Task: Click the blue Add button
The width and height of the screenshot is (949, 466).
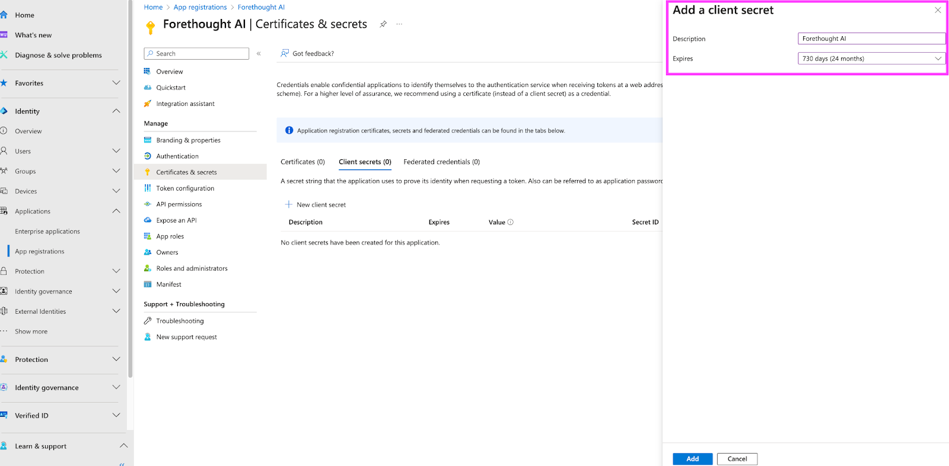Action: (x=692, y=459)
